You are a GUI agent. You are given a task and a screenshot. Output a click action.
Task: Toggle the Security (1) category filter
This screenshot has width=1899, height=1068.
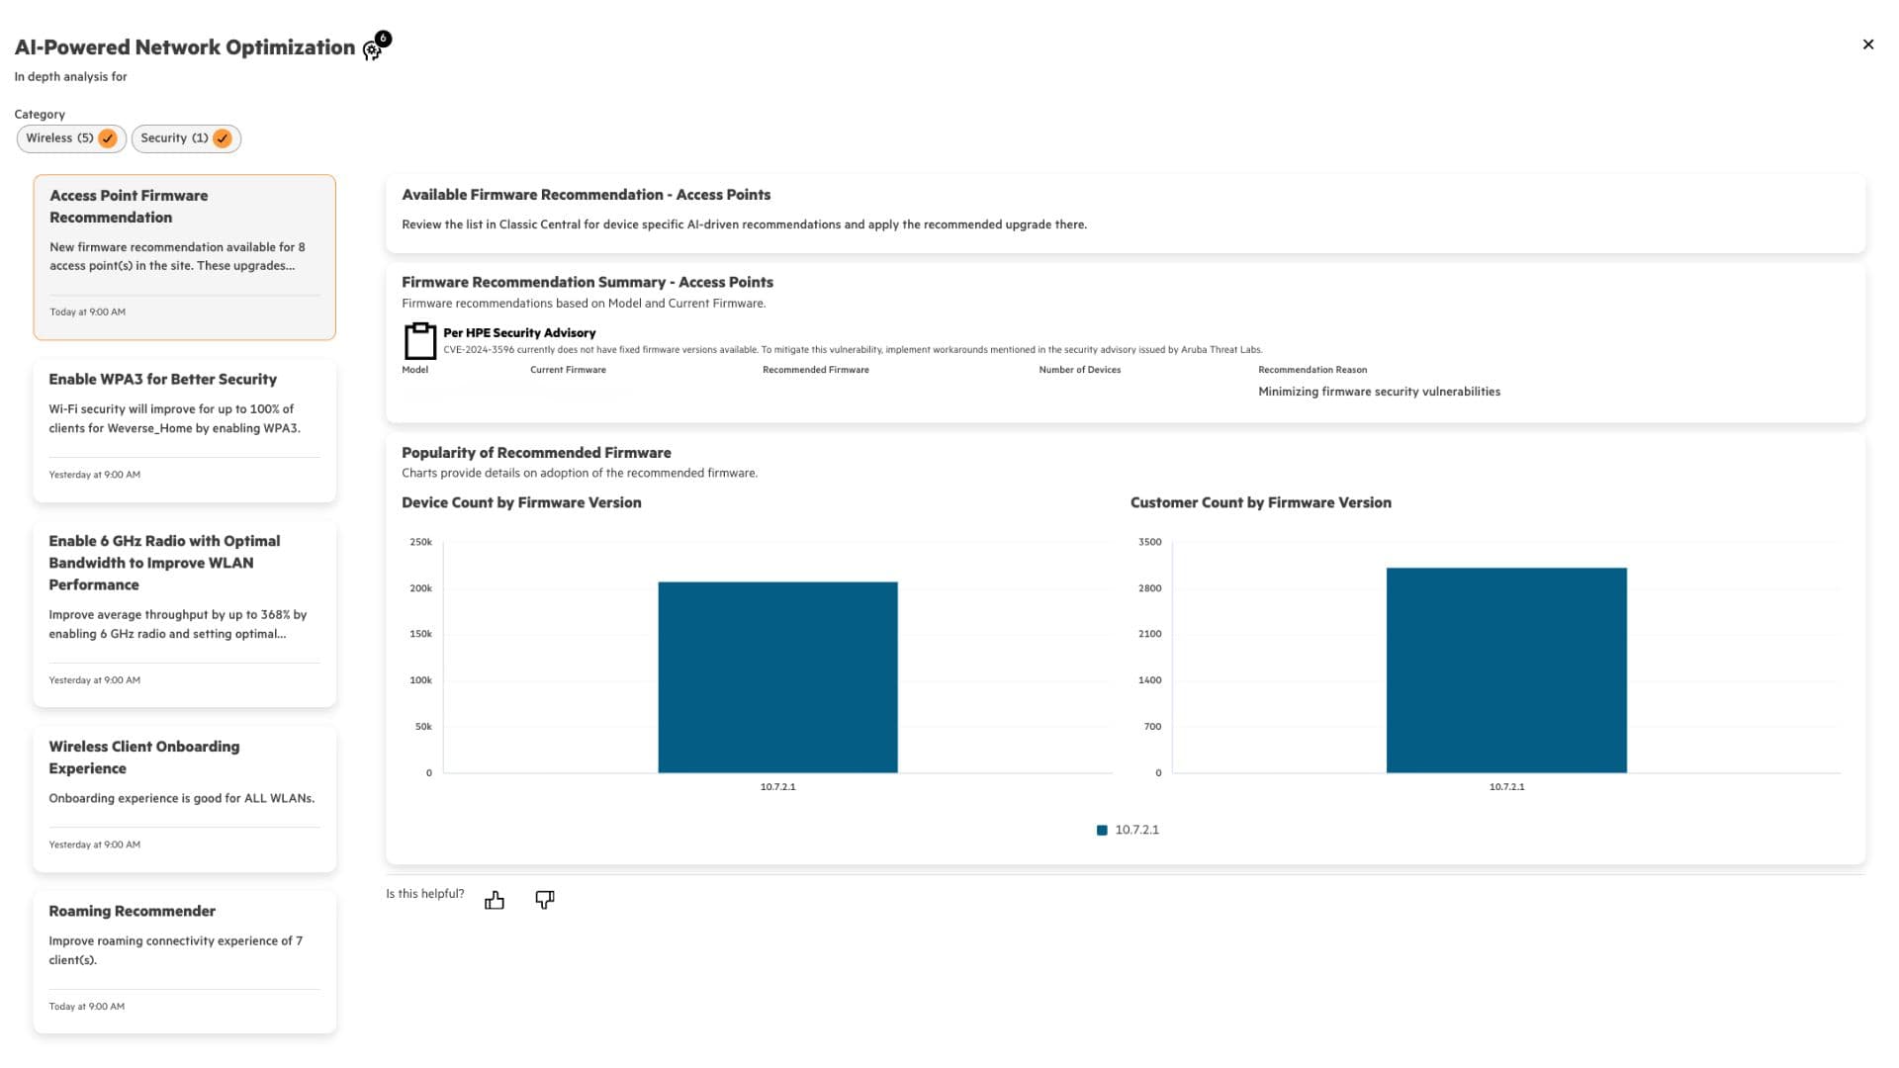pyautogui.click(x=174, y=138)
